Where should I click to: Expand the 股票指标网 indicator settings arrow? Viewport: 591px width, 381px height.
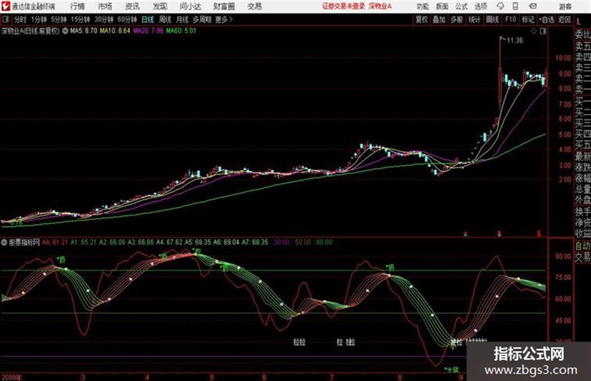4,242
